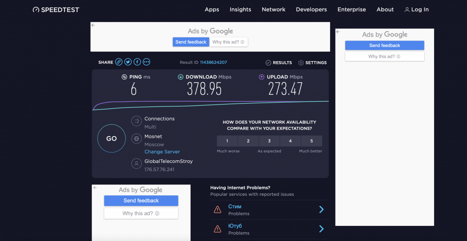Rate network availability as 3
Image resolution: width=467 pixels, height=241 pixels.
pyautogui.click(x=269, y=141)
